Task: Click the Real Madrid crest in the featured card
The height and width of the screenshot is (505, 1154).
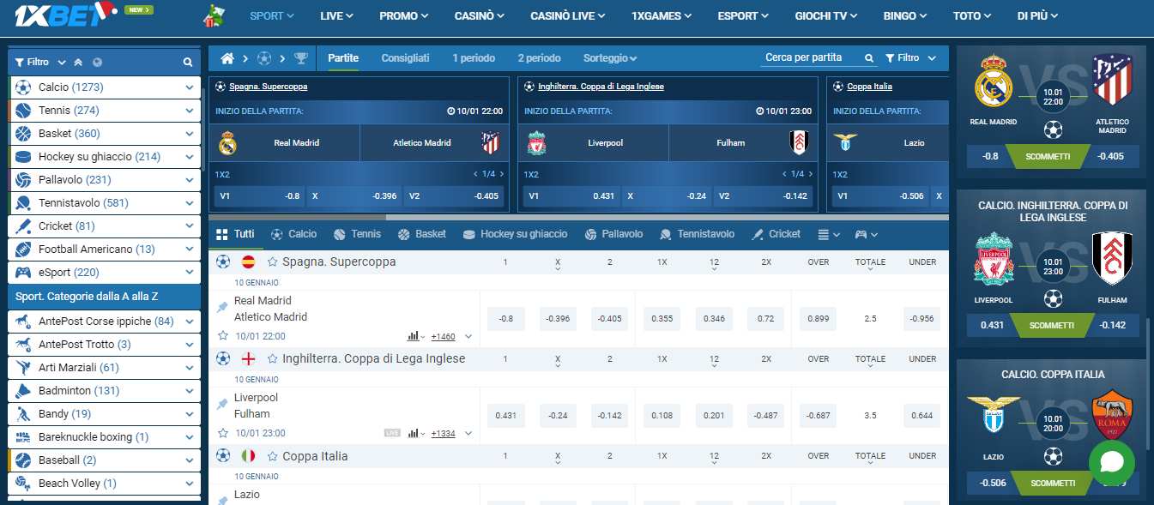Action: (x=227, y=143)
